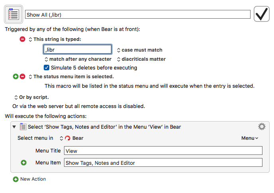
Task: Open the Menu dropdown in the action
Action: point(249,138)
